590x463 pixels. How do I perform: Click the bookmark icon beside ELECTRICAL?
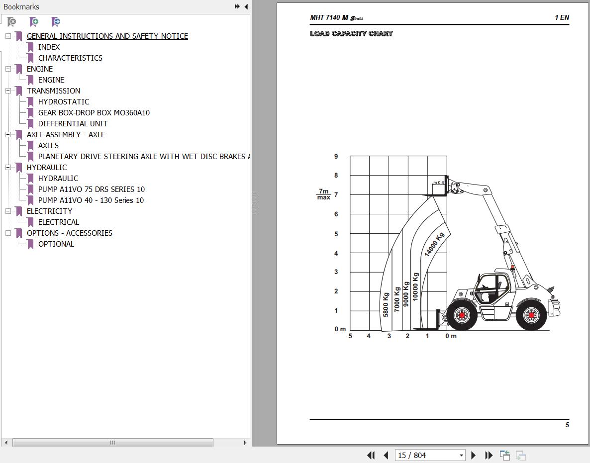pyautogui.click(x=30, y=222)
